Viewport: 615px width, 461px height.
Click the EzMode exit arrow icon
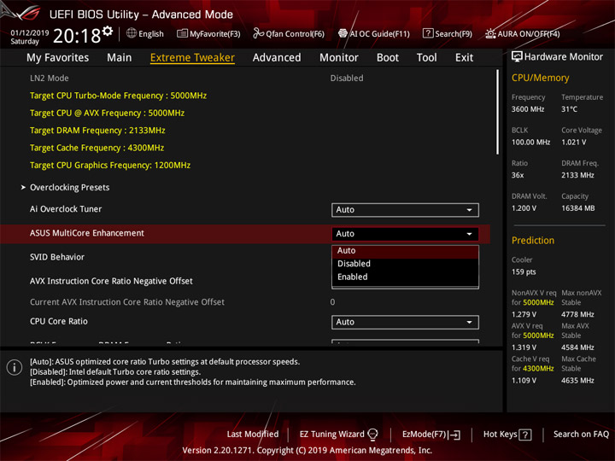(455, 435)
